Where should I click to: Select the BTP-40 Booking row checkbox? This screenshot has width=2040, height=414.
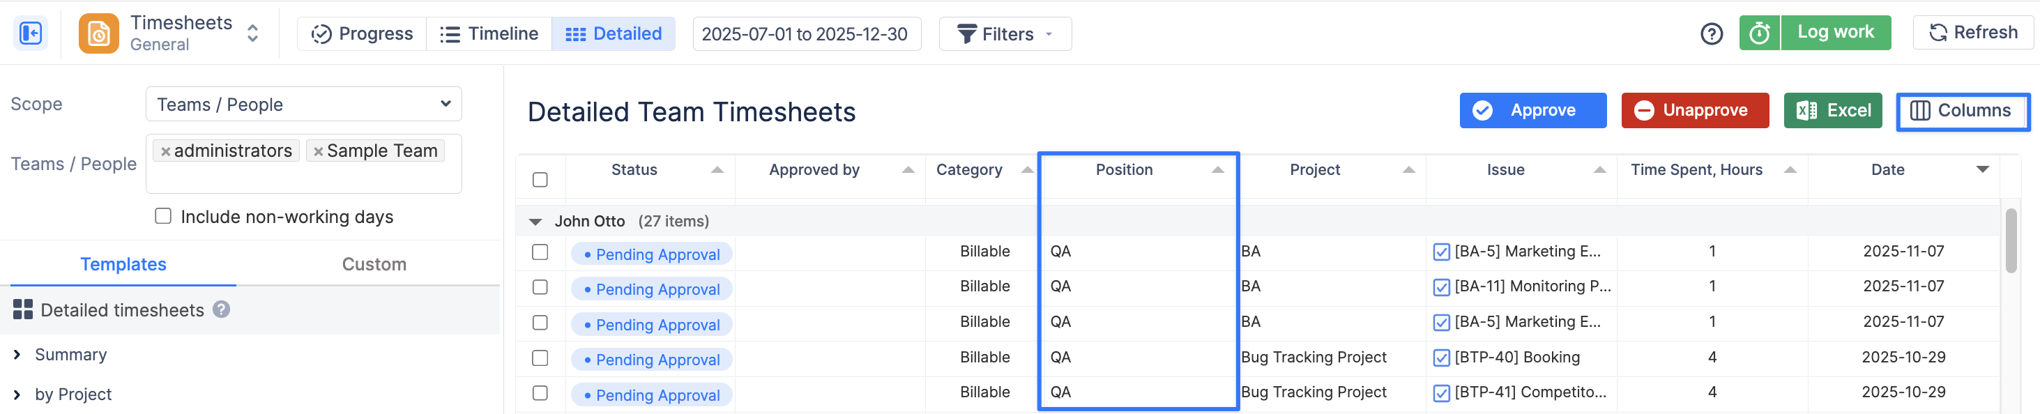pos(540,358)
